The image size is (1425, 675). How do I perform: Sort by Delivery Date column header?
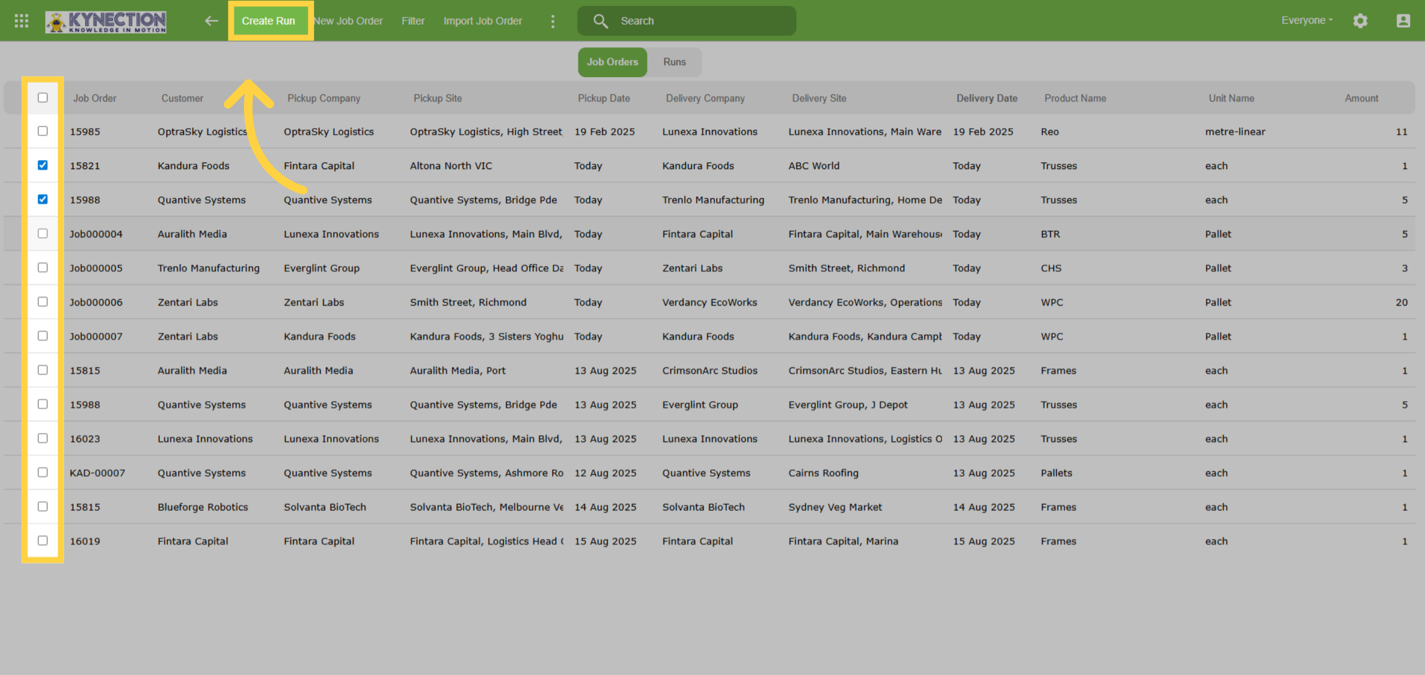pyautogui.click(x=987, y=98)
